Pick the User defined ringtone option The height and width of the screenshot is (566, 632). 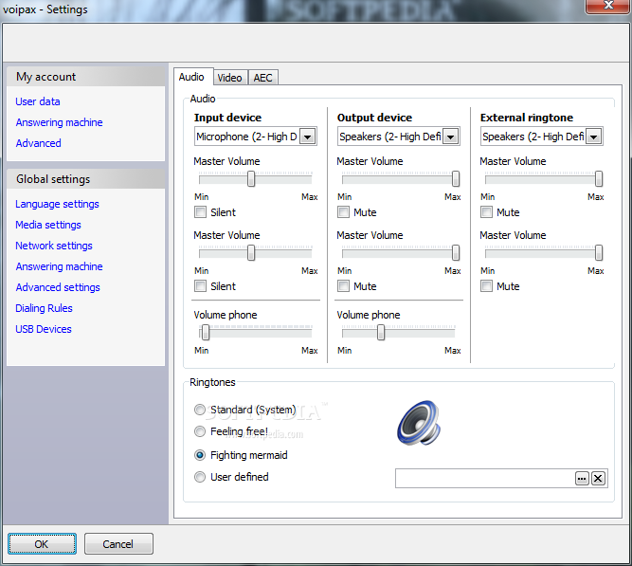[200, 477]
